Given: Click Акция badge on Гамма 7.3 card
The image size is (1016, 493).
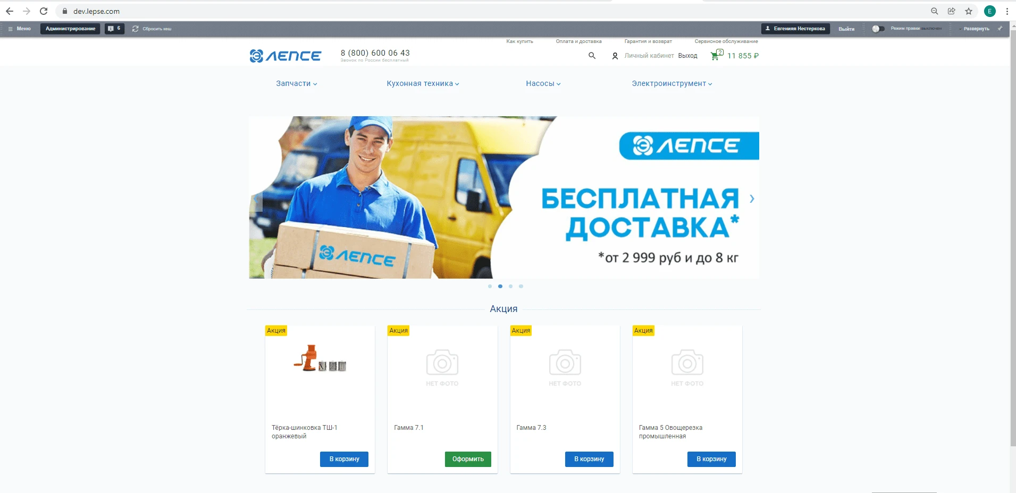Looking at the screenshot, I should pyautogui.click(x=521, y=331).
